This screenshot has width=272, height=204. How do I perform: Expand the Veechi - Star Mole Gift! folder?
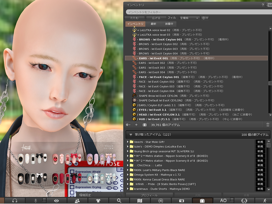[128, 142]
